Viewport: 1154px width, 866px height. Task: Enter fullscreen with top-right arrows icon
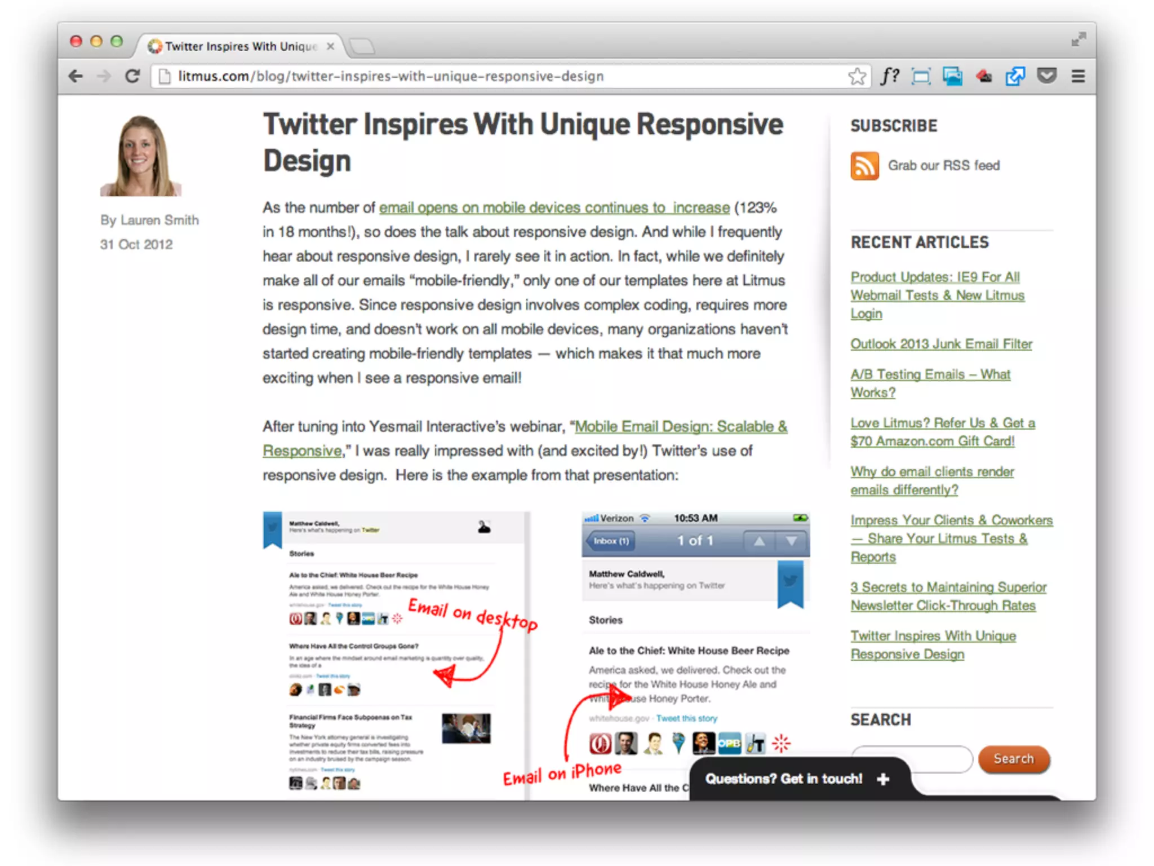coord(1078,39)
